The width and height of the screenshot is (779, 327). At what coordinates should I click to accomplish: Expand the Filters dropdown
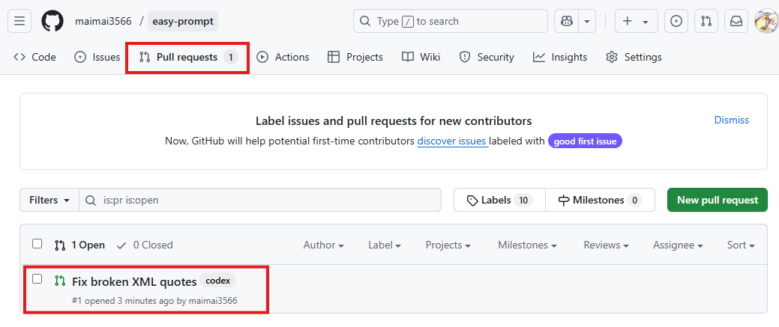pyautogui.click(x=49, y=200)
